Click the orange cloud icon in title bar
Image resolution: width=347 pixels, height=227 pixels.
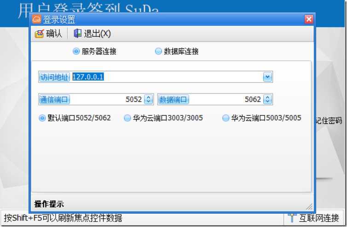point(37,19)
